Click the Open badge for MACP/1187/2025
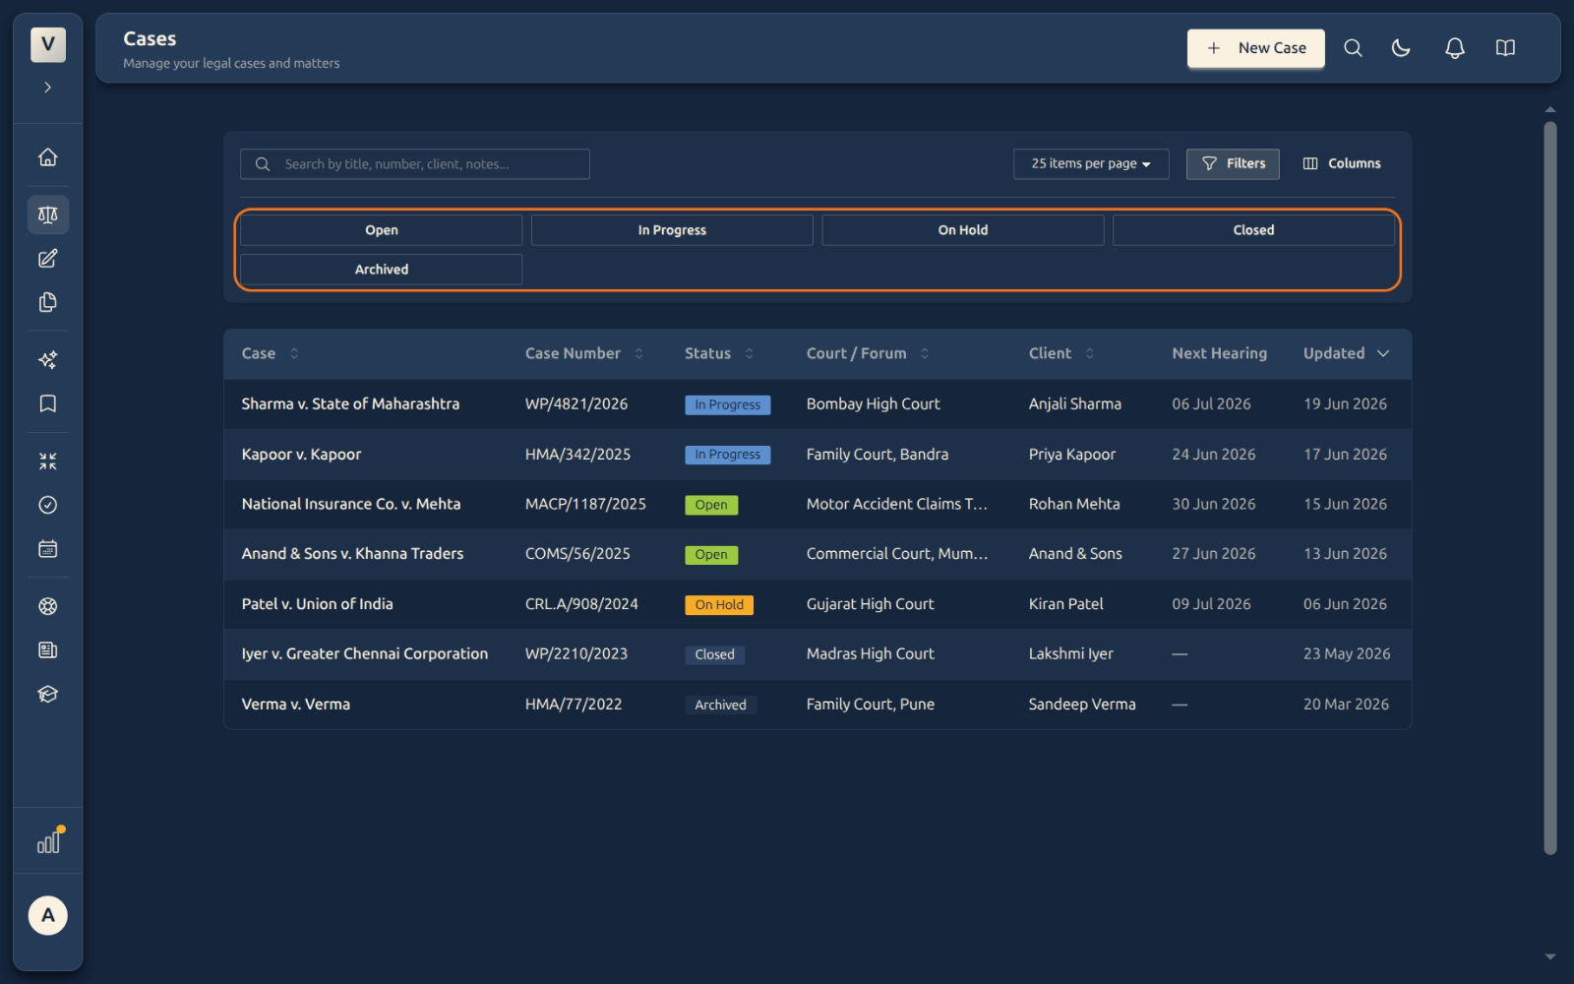This screenshot has width=1574, height=984. pos(711,505)
